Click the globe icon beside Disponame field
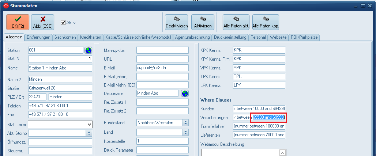Viewport: 376px width, 156px height. [x=185, y=94]
